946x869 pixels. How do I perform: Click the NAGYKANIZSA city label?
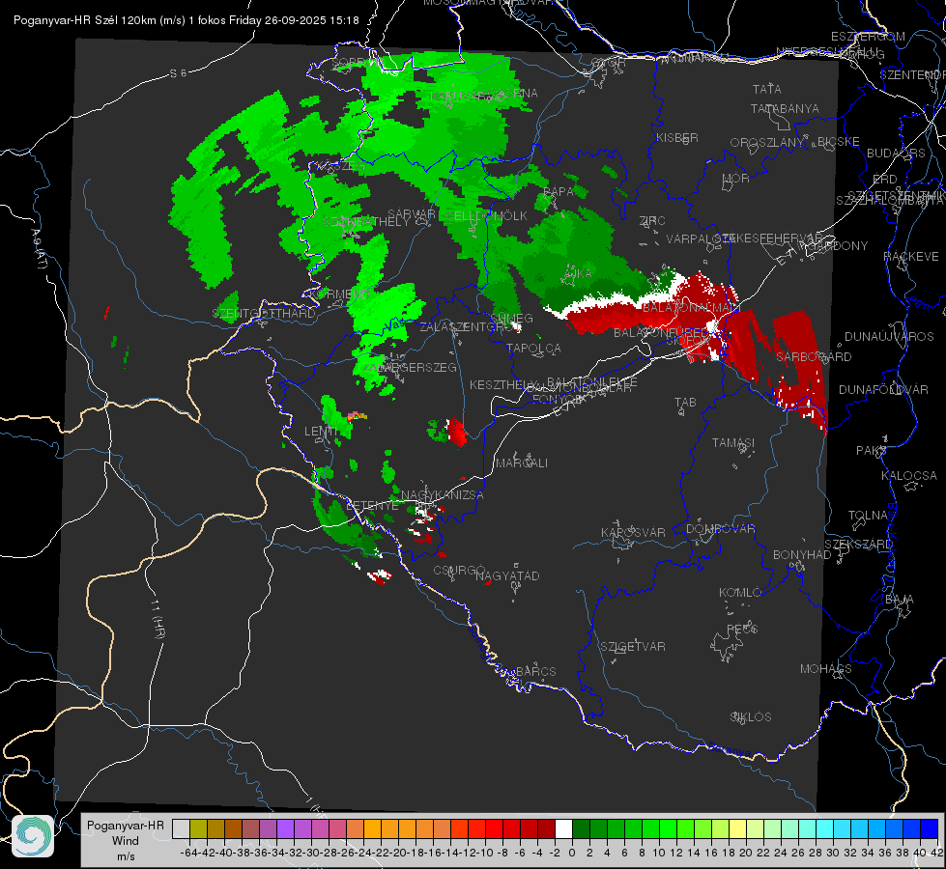point(443,494)
